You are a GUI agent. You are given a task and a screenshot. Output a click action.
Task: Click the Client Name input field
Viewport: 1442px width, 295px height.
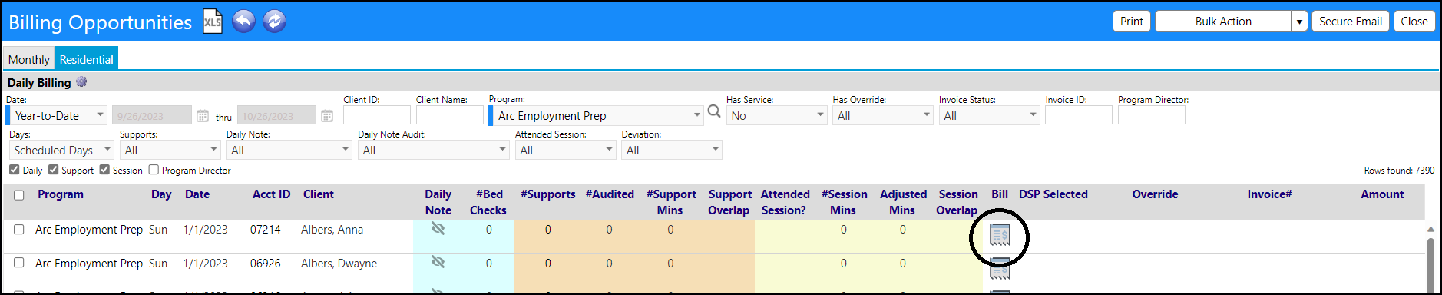[450, 115]
